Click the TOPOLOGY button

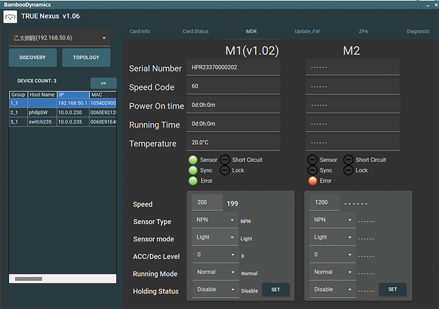[86, 58]
